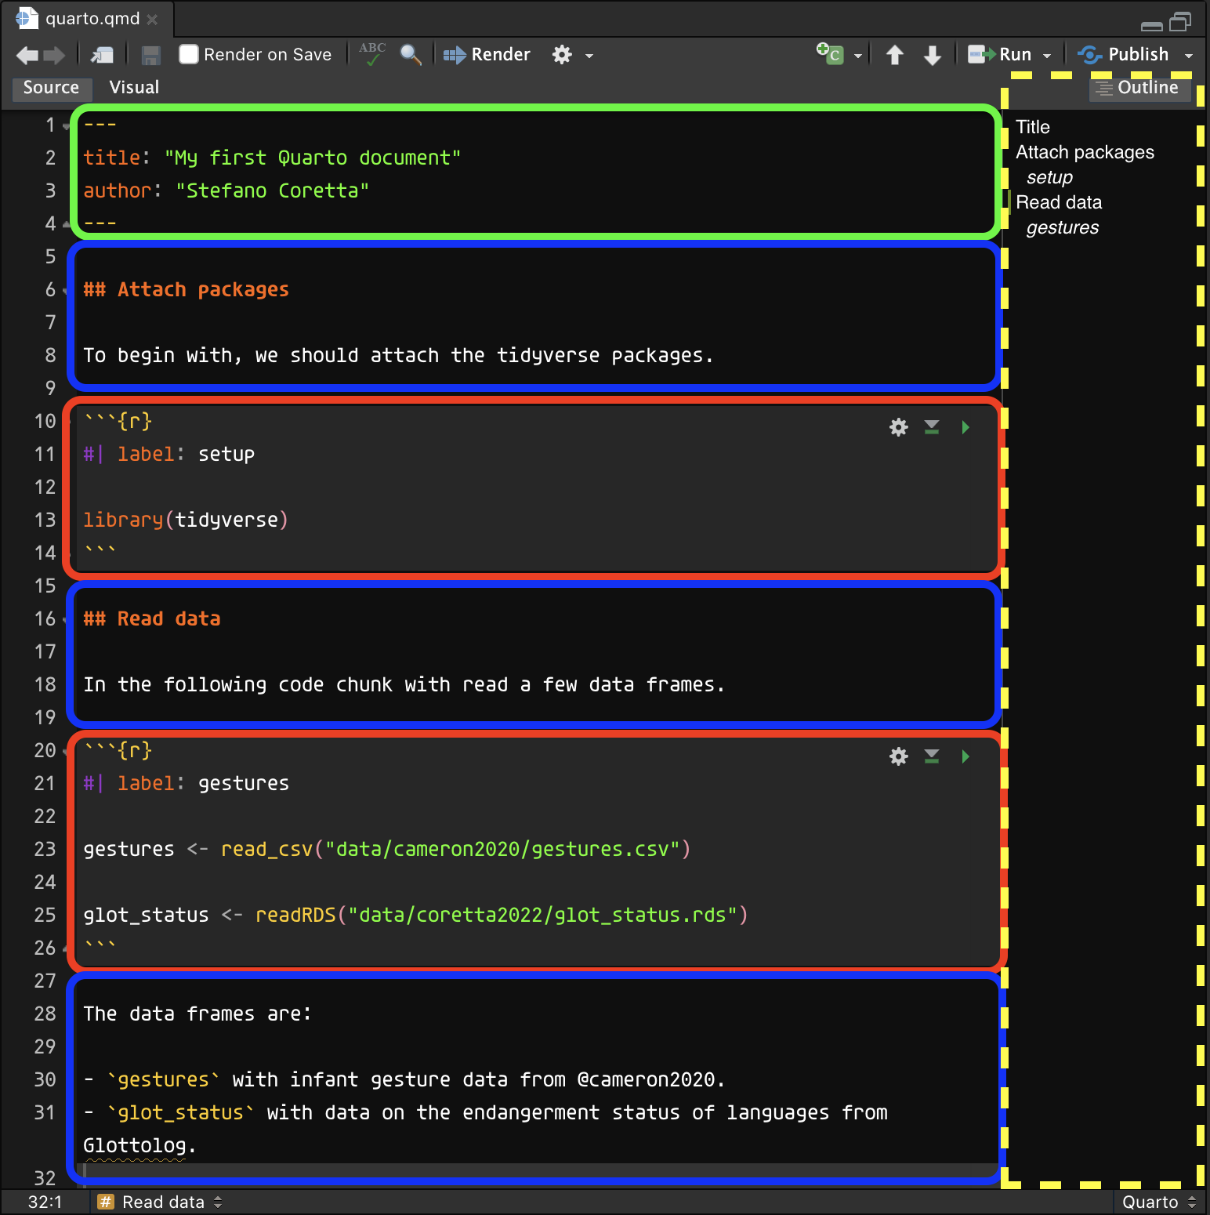
Task: Run the setup chunk with green play icon
Action: click(965, 427)
